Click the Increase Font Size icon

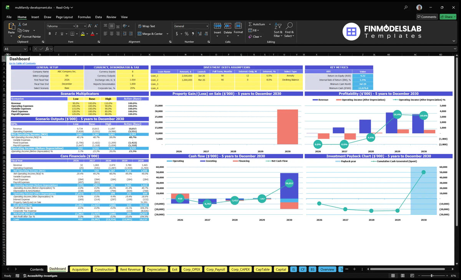[x=90, y=26]
